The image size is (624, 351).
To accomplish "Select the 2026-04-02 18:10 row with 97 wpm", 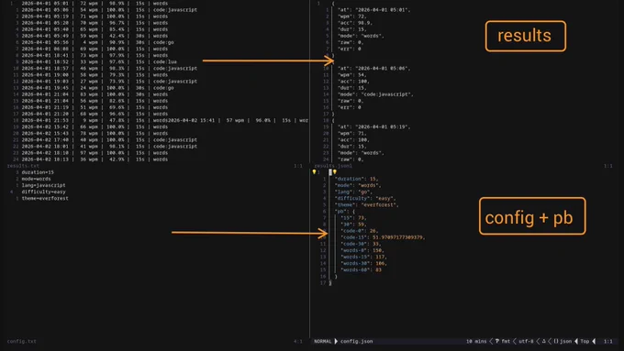I will coord(95,153).
